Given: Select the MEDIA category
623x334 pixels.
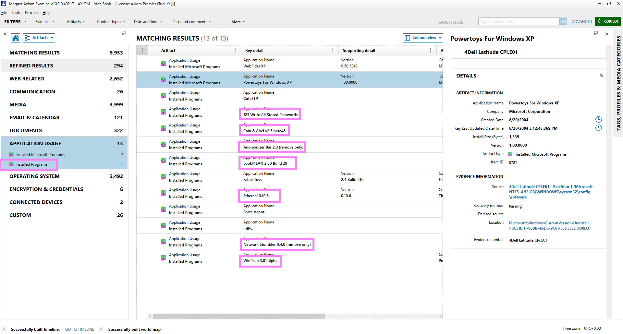Looking at the screenshot, I should point(64,104).
